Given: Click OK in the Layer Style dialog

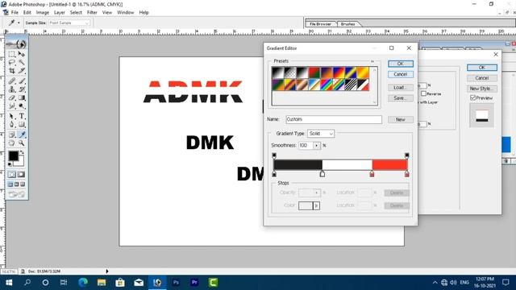Looking at the screenshot, I should [x=482, y=68].
